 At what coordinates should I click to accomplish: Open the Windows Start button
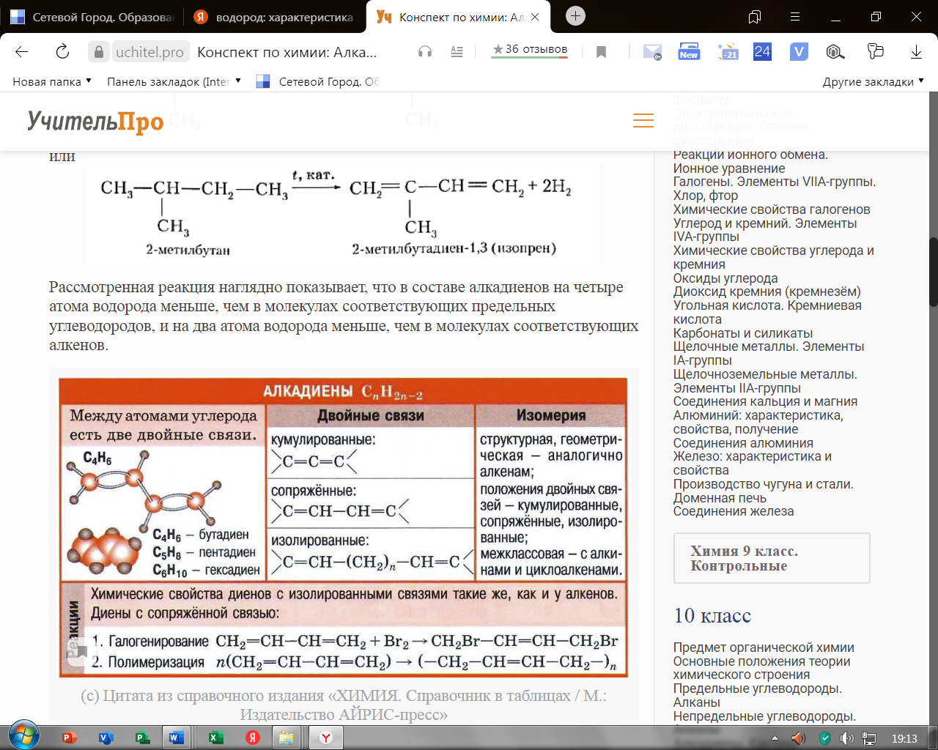tap(23, 736)
